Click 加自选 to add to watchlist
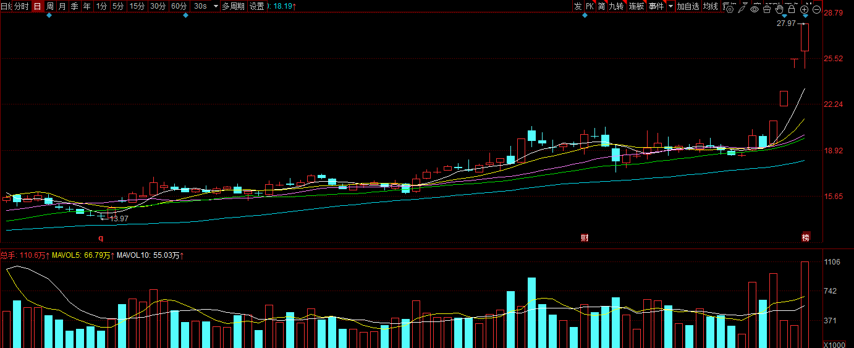854x348 pixels. click(x=688, y=6)
